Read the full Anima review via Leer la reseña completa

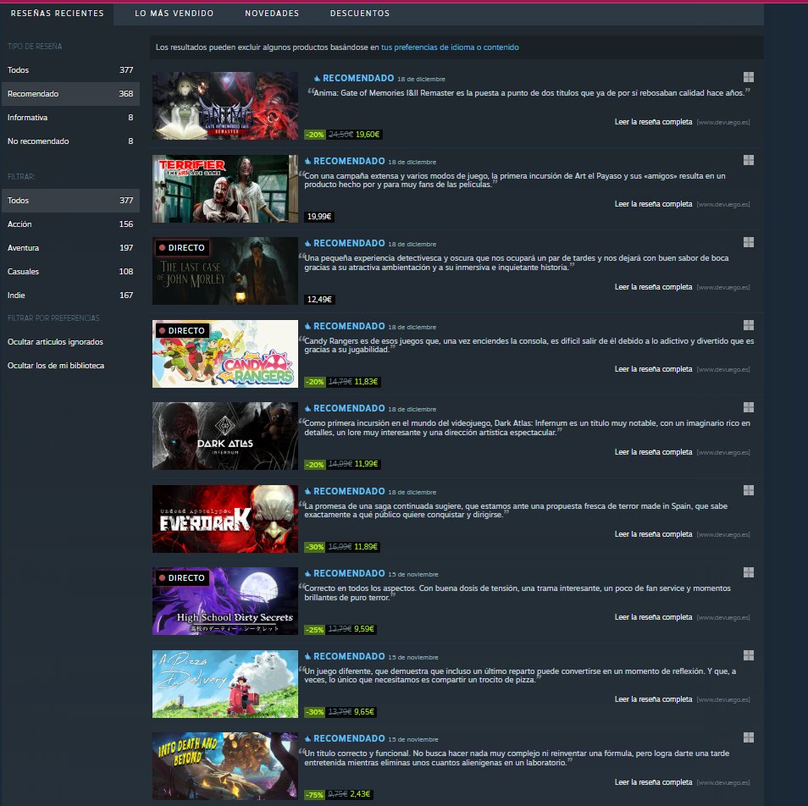tap(653, 122)
